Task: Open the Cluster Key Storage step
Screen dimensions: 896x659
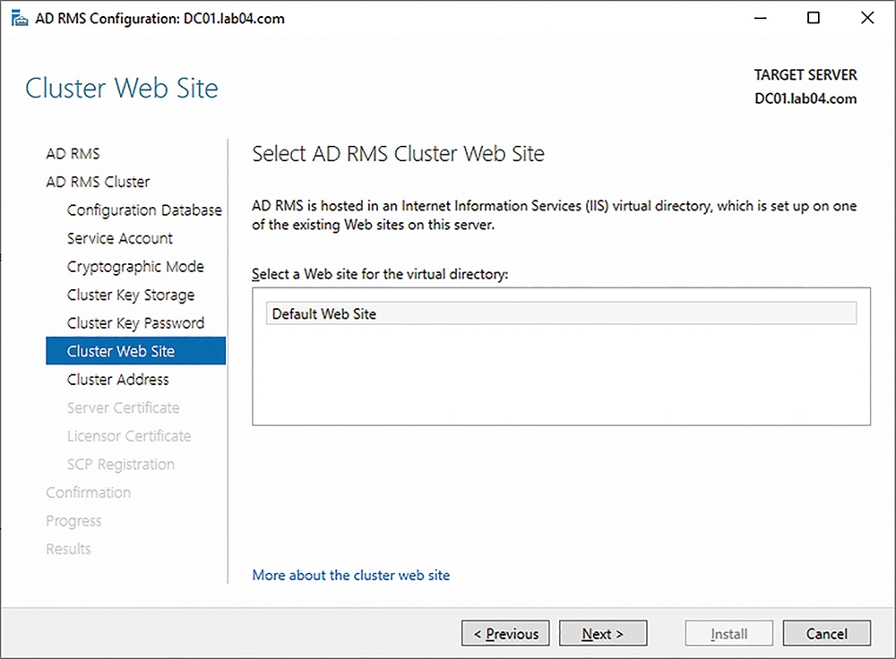Action: point(131,295)
